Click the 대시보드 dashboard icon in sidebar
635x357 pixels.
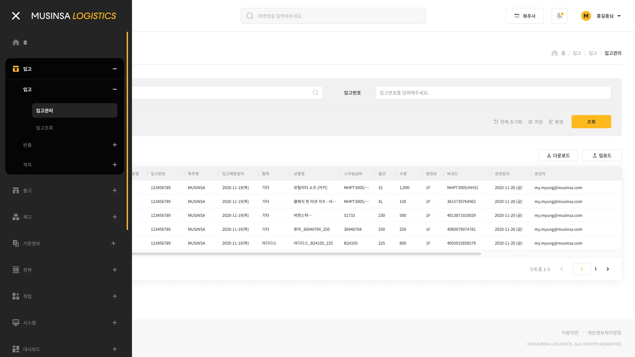16,349
